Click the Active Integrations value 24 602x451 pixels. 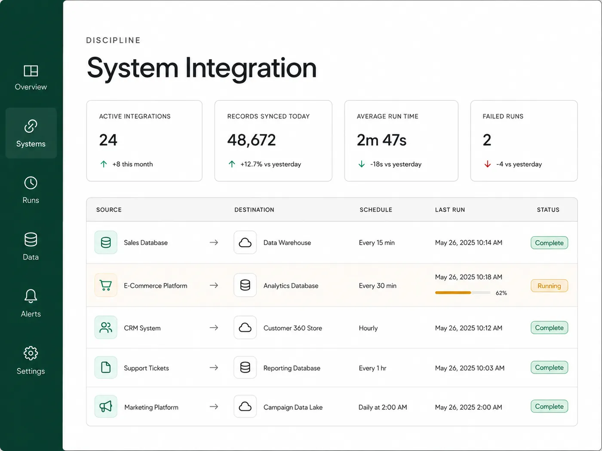[108, 140]
